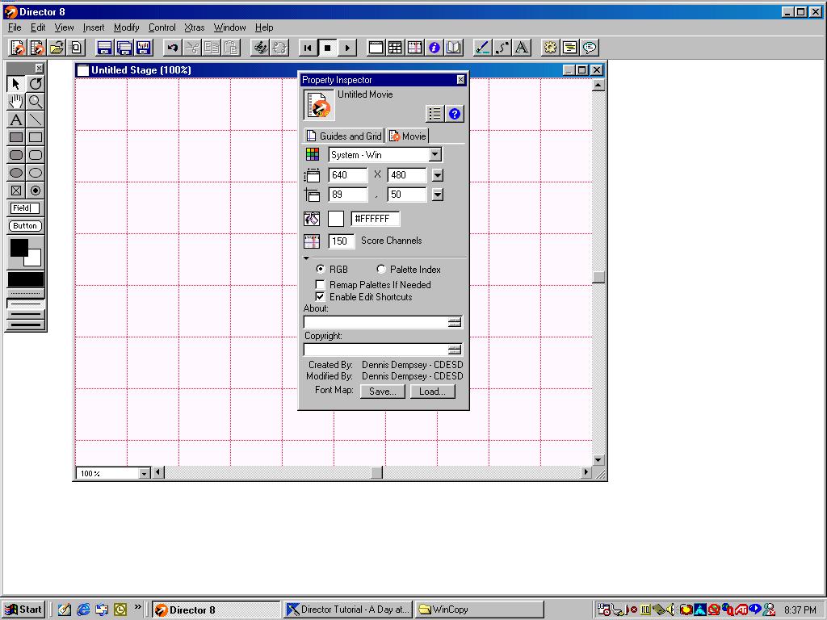Click the Import toolbar icon
The image size is (827, 620).
coord(76,48)
